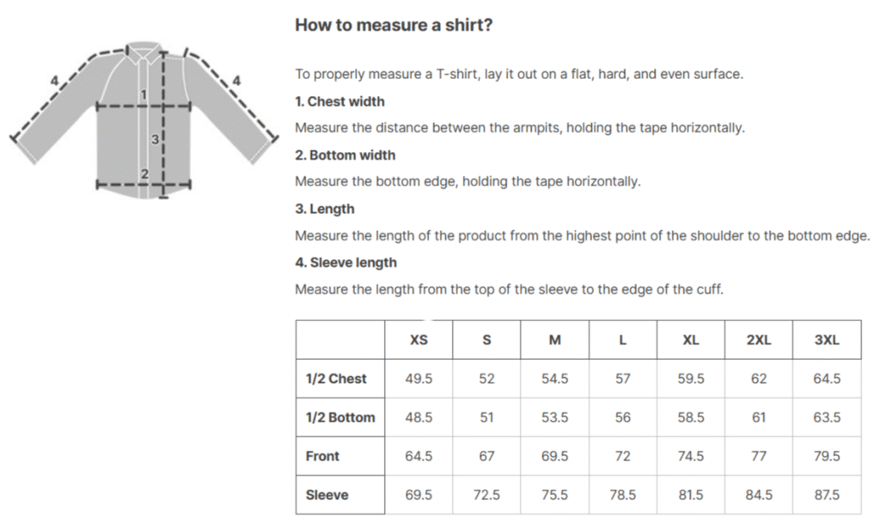Viewport: 880px width, 529px height.
Task: Click the 72 front length value for L
Action: coord(623,456)
